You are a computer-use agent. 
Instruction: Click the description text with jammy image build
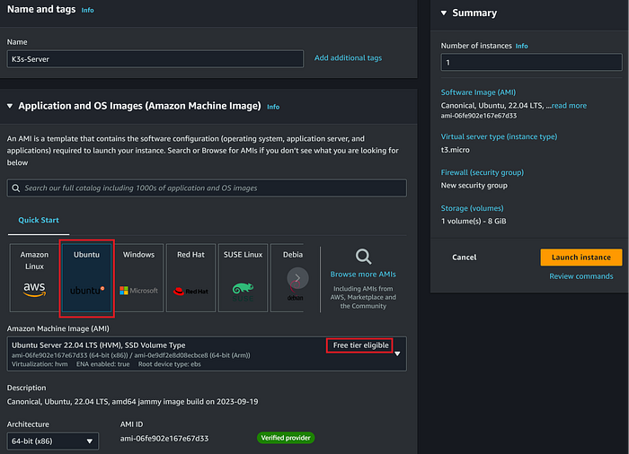tap(132, 401)
